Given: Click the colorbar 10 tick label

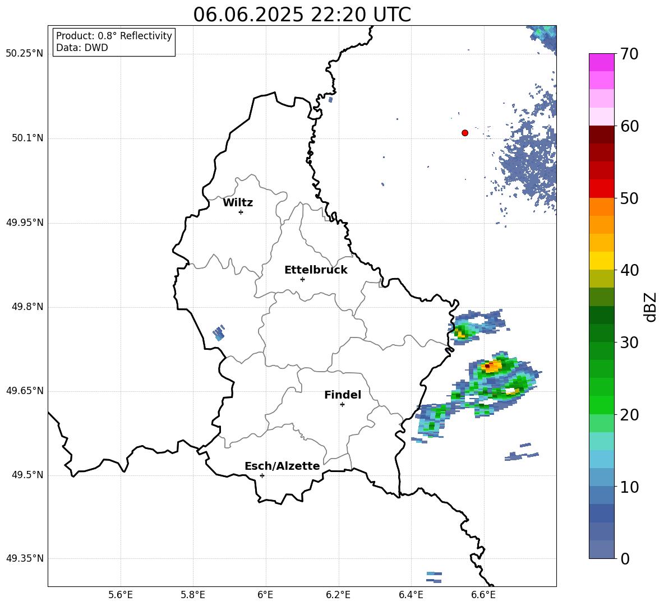Looking at the screenshot, I should click(629, 487).
